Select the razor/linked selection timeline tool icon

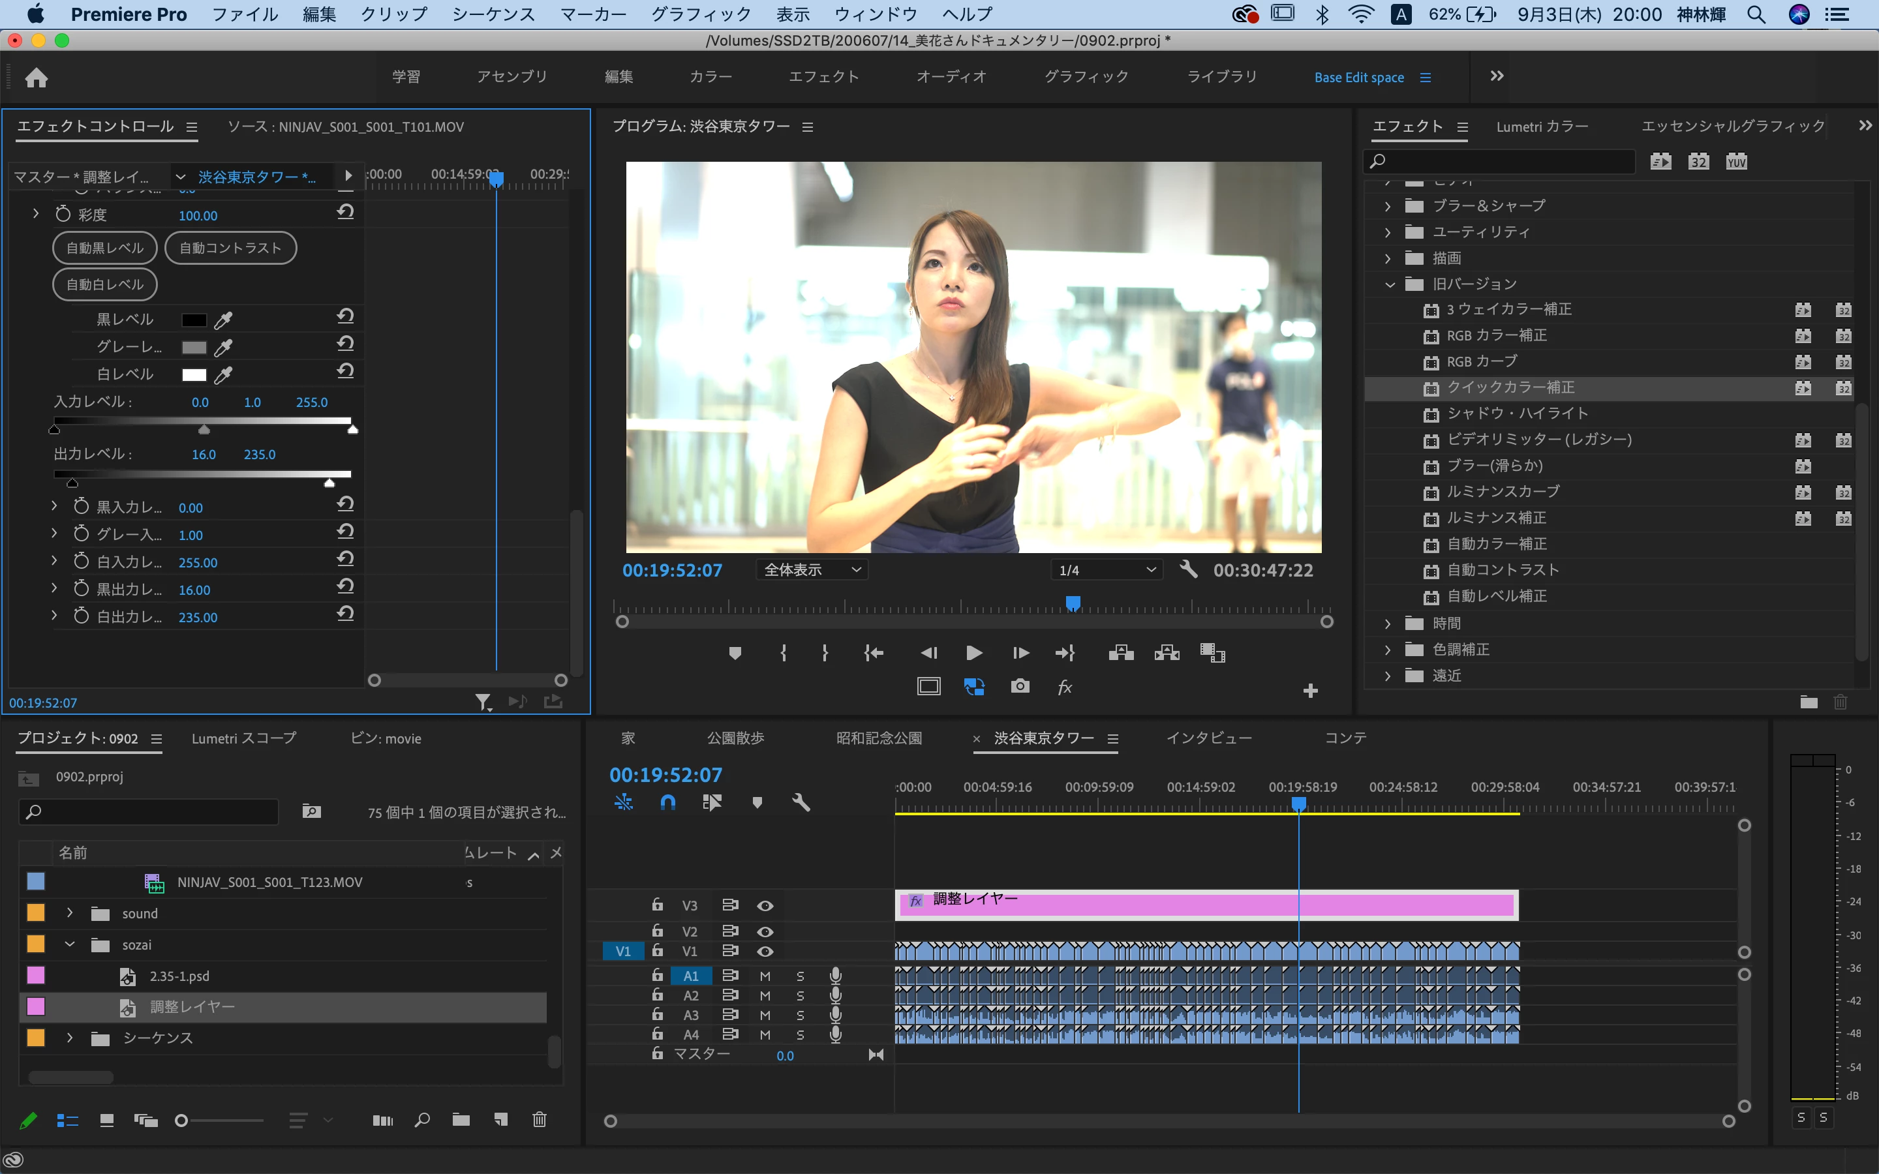tap(712, 802)
